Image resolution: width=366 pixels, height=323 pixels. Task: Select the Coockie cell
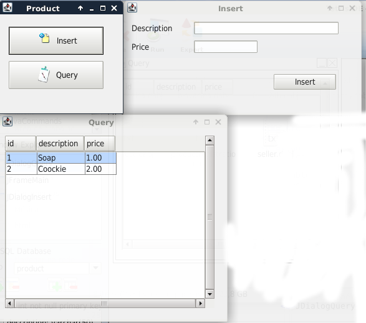click(61, 169)
